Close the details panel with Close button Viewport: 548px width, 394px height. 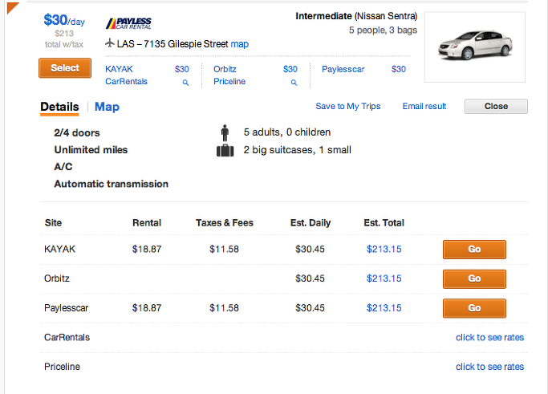496,106
